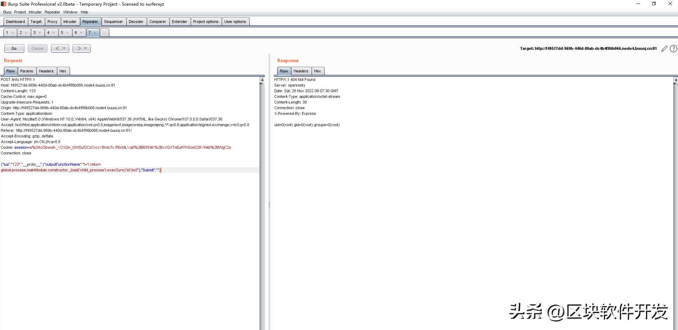Open the User options tab
This screenshot has width=678, height=330.
235,22
